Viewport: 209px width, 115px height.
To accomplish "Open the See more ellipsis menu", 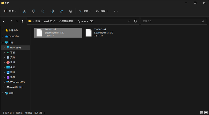I will pos(116,11).
